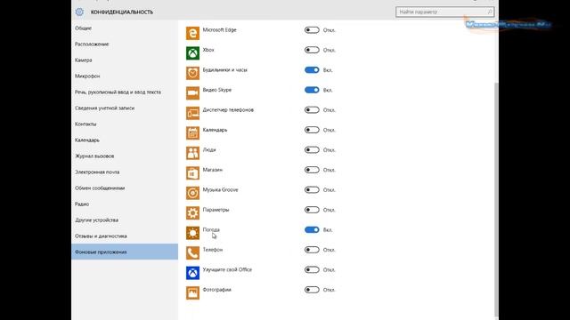Image resolution: width=570 pixels, height=320 pixels.
Task: Select Фоновые приложения sidebar item
Action: [125, 252]
